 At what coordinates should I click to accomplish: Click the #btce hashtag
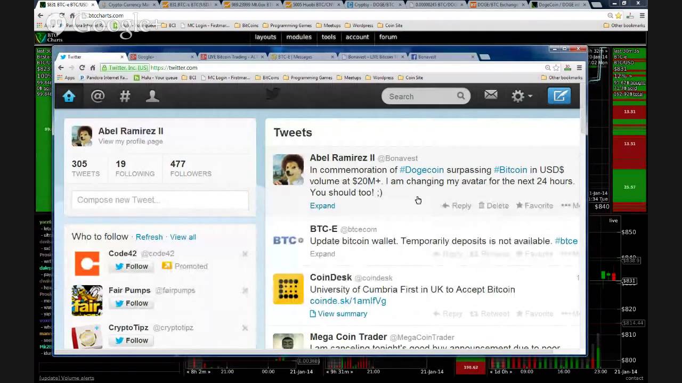[566, 241]
